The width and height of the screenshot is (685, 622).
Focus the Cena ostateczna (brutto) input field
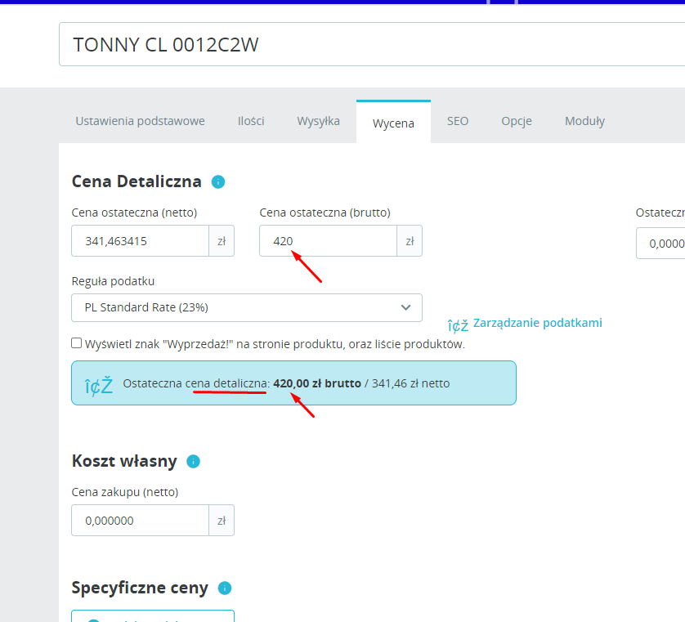328,240
